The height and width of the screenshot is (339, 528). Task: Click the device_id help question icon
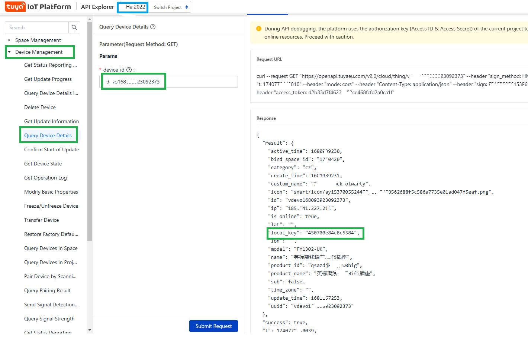(129, 70)
